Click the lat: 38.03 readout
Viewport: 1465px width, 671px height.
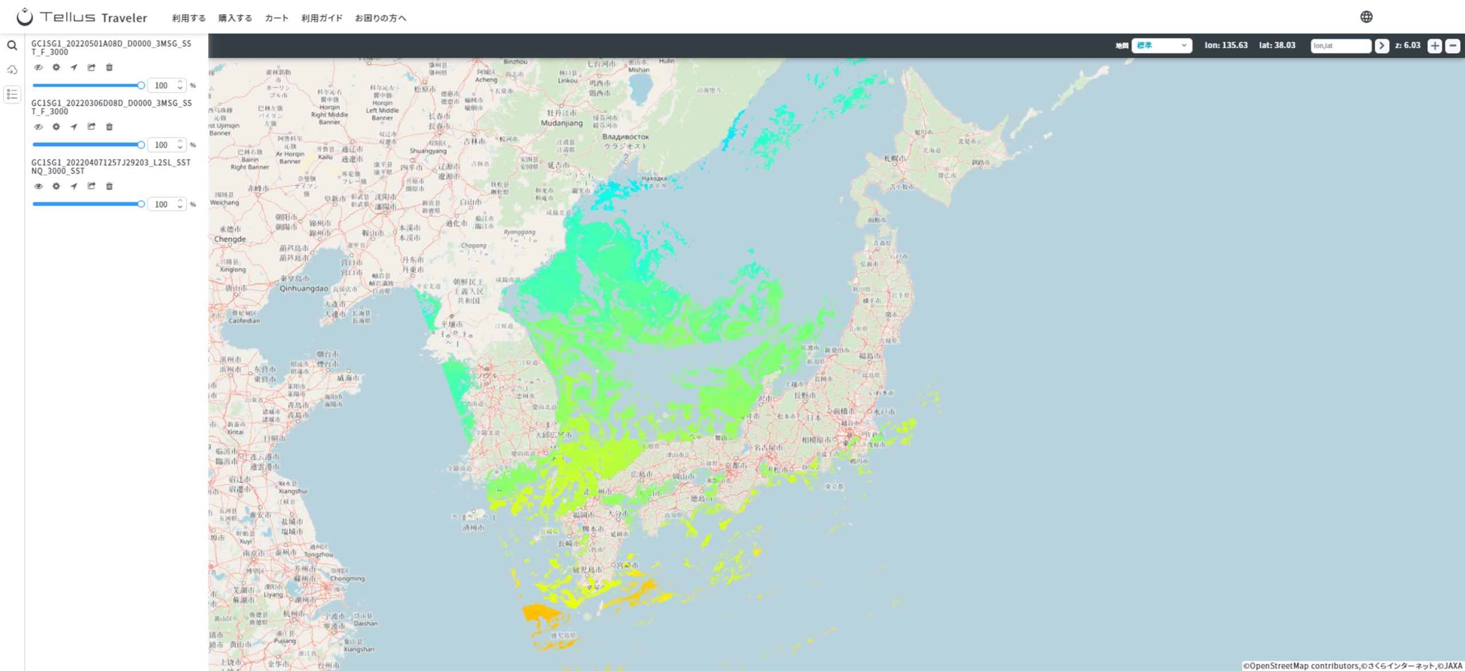click(x=1277, y=45)
